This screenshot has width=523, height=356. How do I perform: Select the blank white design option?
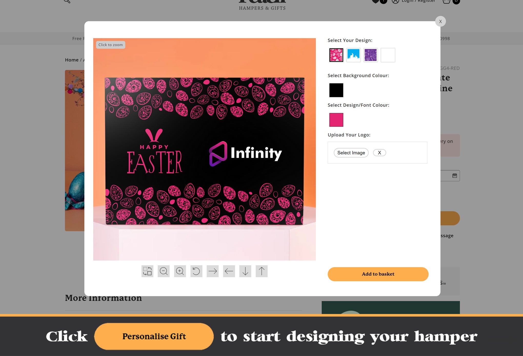[x=388, y=55]
